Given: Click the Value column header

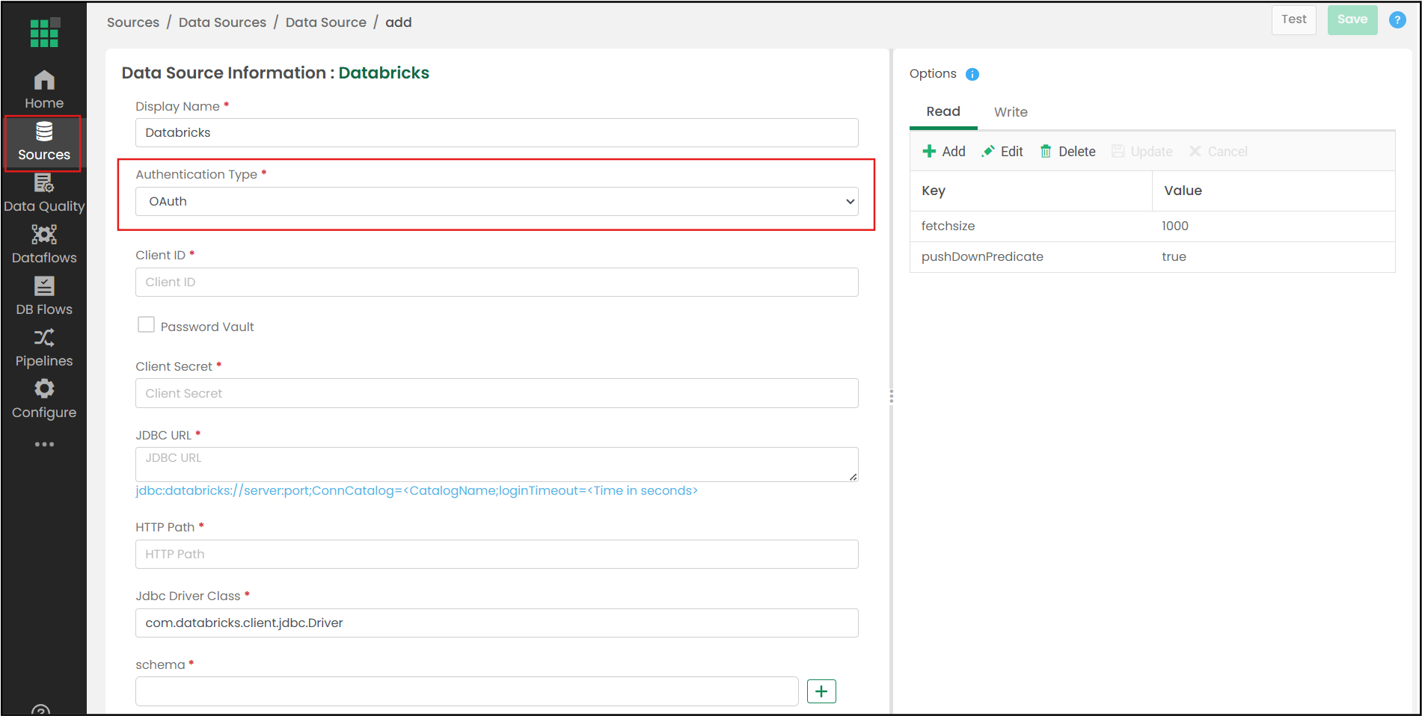Looking at the screenshot, I should [1274, 191].
